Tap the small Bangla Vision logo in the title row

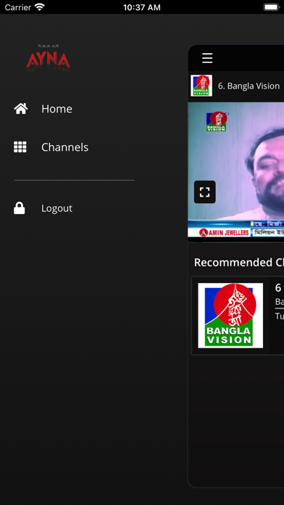[201, 86]
